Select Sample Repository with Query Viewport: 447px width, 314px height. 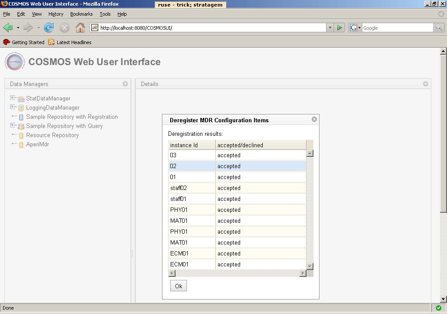click(65, 126)
